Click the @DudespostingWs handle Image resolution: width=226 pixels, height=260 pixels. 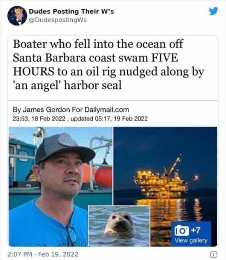point(58,20)
